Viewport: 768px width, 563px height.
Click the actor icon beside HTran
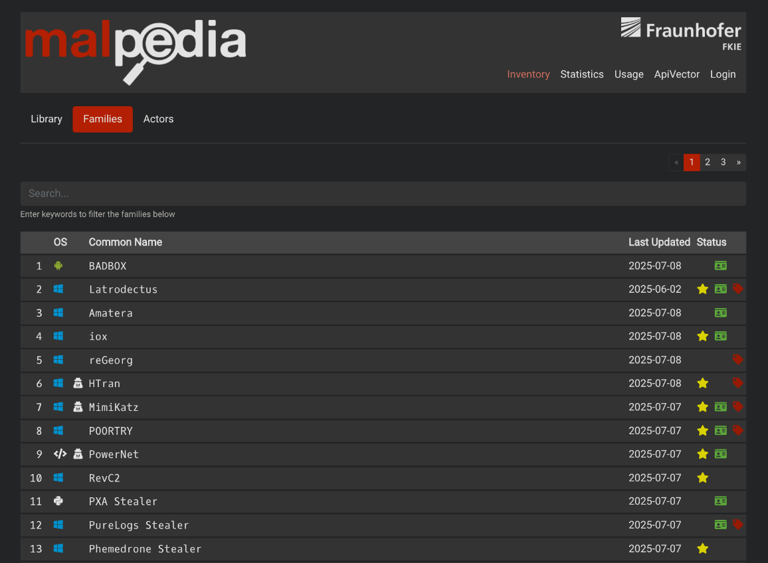click(78, 383)
